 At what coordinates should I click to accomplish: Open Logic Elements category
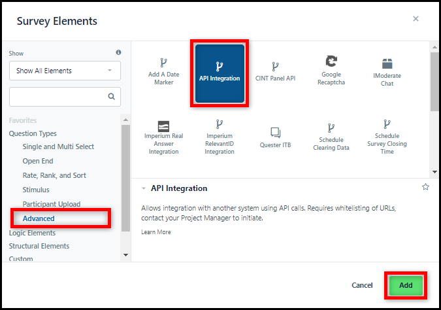coord(33,233)
